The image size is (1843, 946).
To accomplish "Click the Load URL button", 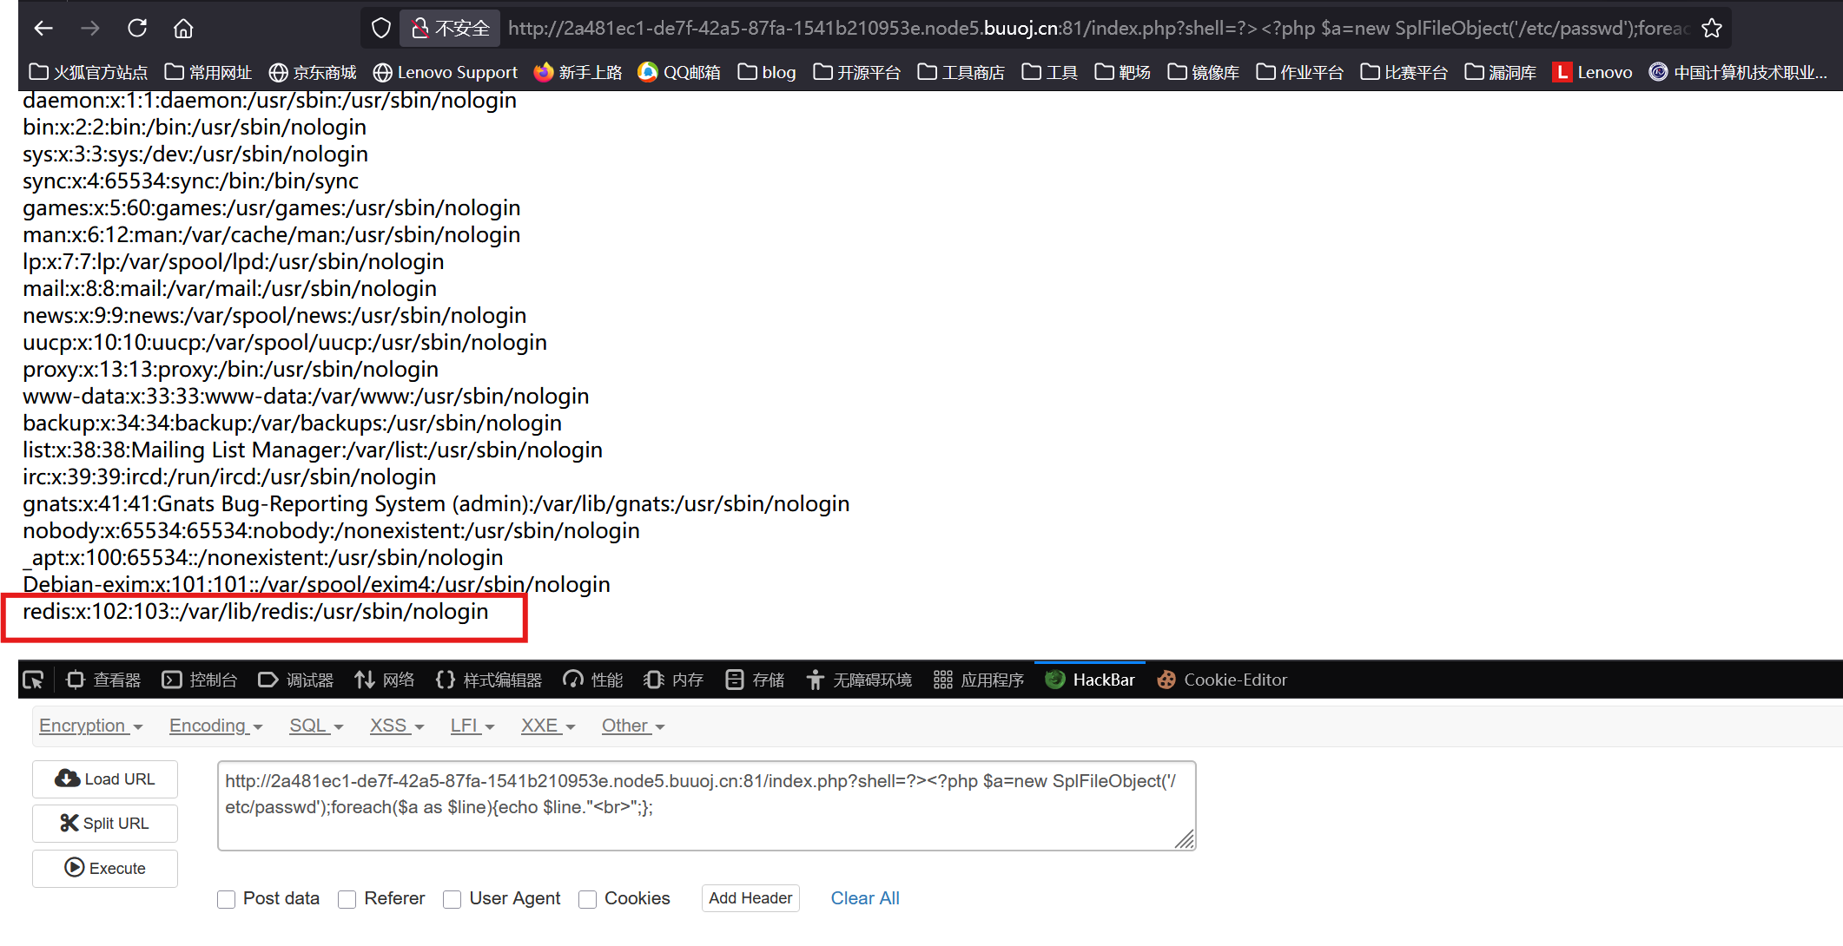I will point(105,778).
